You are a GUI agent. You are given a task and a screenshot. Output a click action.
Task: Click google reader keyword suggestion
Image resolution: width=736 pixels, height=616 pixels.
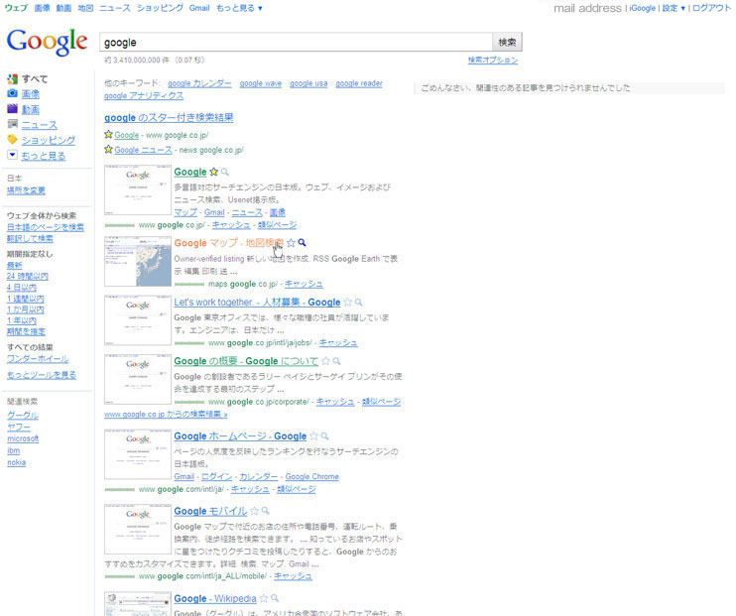[x=359, y=83]
